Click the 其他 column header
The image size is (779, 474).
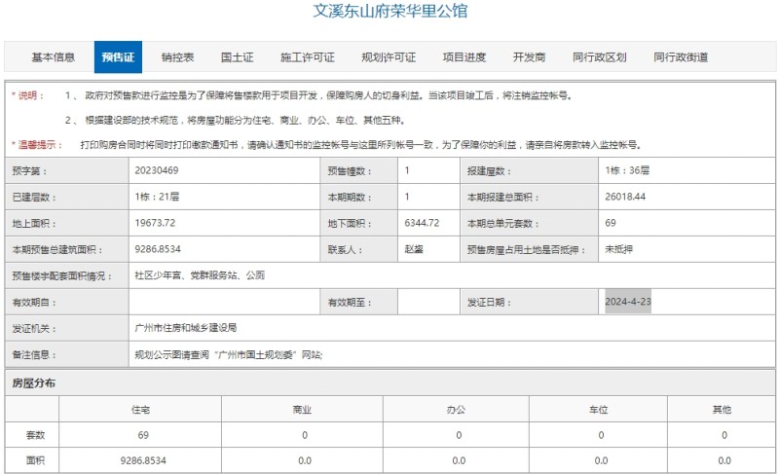click(x=722, y=410)
